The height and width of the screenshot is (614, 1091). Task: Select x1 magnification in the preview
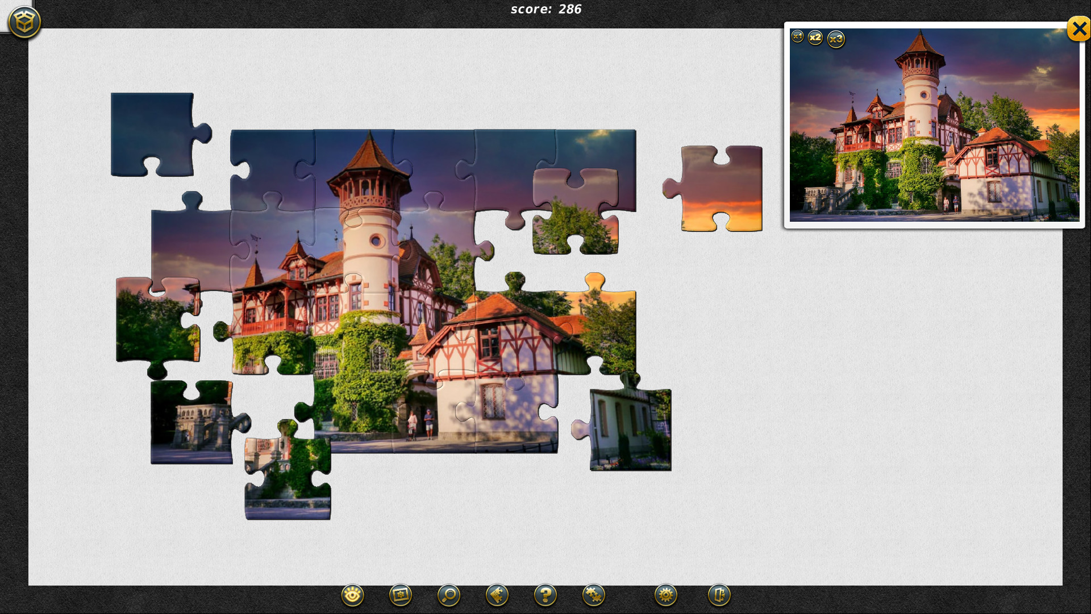coord(798,36)
